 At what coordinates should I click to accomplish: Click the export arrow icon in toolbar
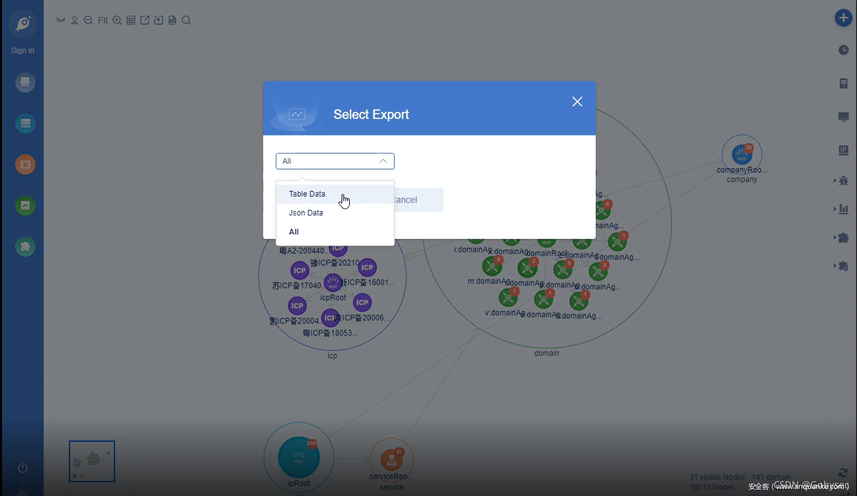[145, 20]
